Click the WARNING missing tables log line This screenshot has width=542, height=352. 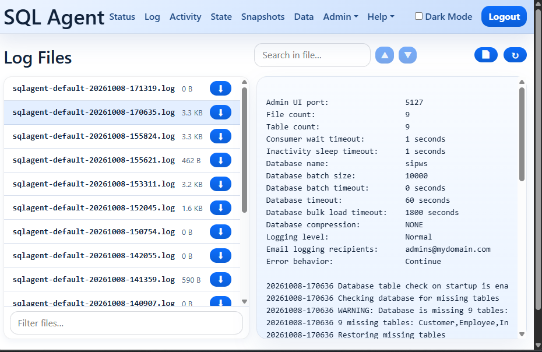point(387,310)
